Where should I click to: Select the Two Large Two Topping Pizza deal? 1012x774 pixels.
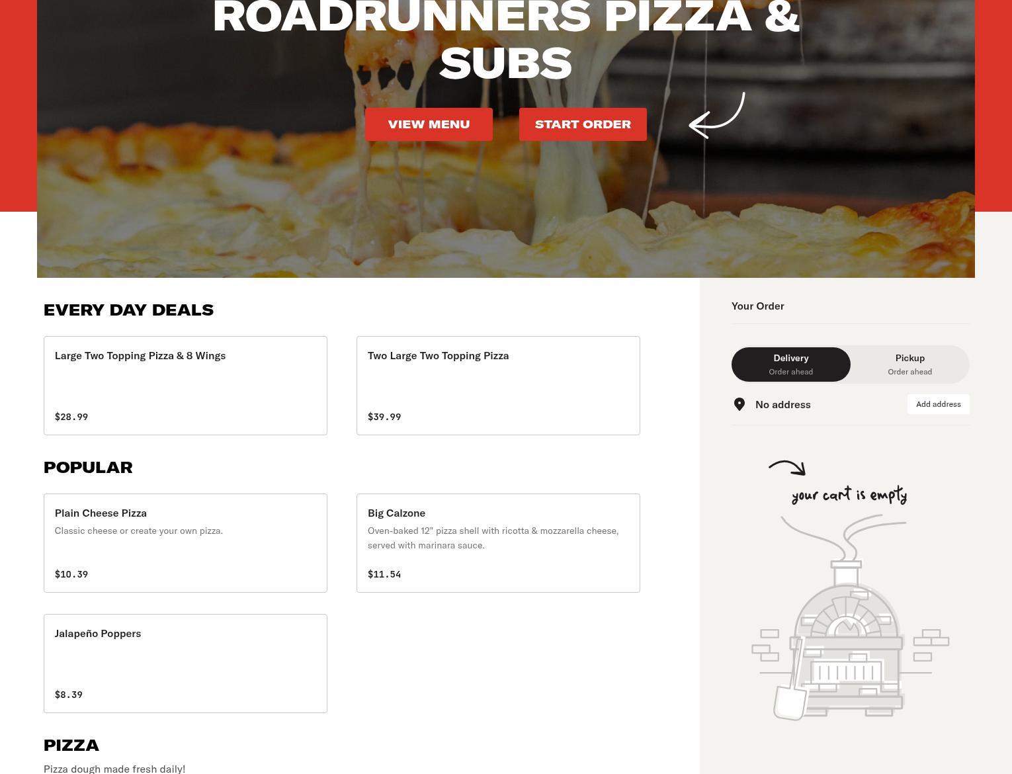pos(498,386)
